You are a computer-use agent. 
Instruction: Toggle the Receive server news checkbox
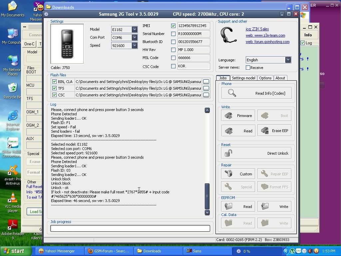[248, 68]
